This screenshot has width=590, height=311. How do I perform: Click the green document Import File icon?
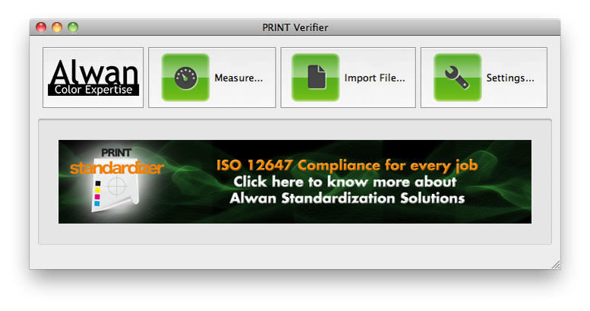click(x=315, y=78)
